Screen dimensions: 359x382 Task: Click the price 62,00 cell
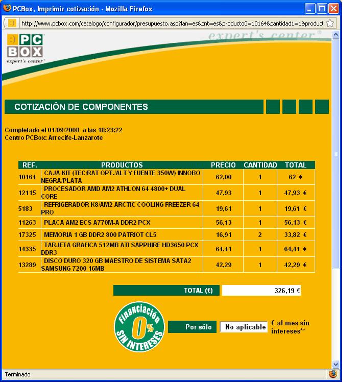click(x=223, y=177)
